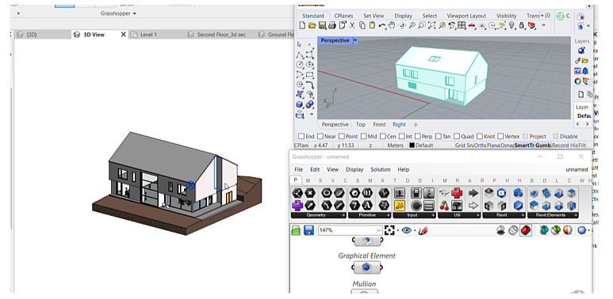Screen dimensions: 613x299
Task: Switch to Second Floor_3d sec tab in Revit
Action: coord(221,35)
